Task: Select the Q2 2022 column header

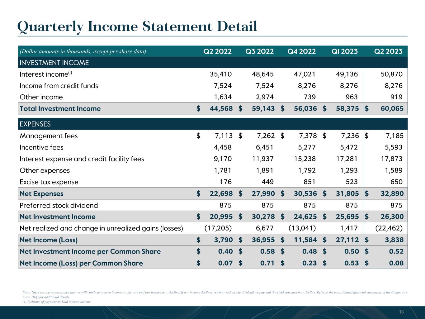Action: point(217,51)
